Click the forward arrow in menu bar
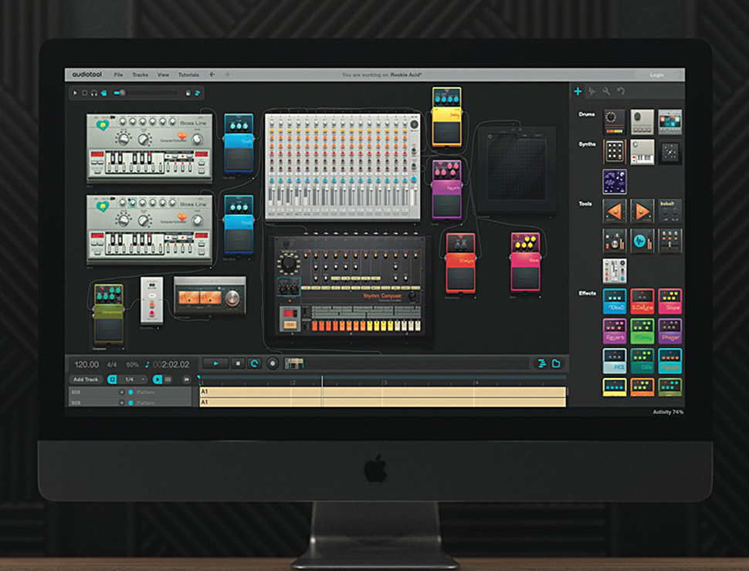This screenshot has height=571, width=749. 227,75
